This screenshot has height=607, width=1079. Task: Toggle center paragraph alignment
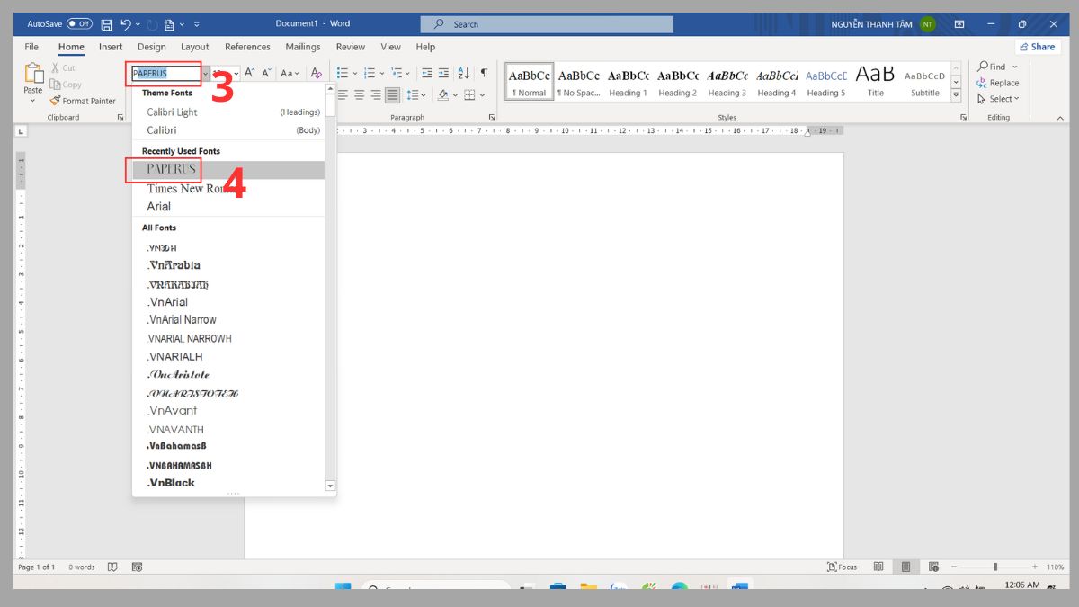coord(359,95)
